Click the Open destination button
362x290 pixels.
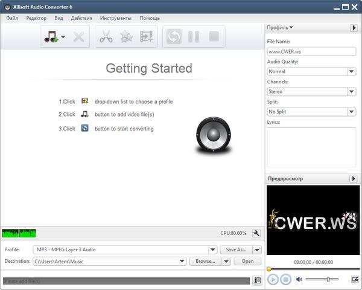247,261
